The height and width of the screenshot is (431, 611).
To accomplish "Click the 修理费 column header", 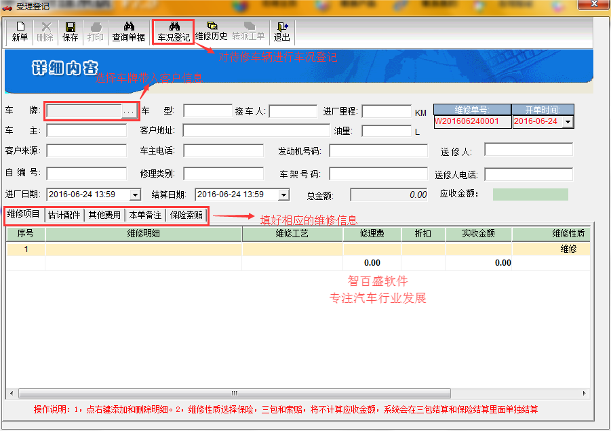I will coord(372,234).
